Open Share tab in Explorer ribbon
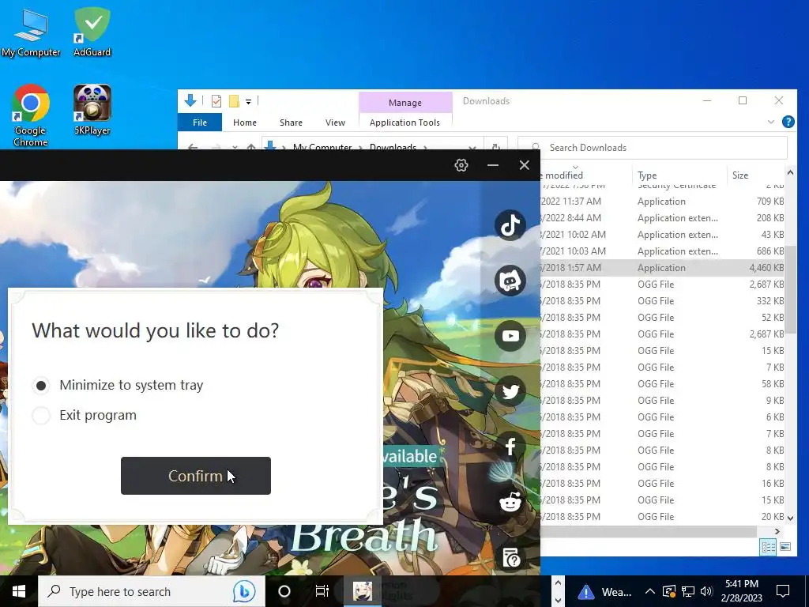 [x=291, y=123]
